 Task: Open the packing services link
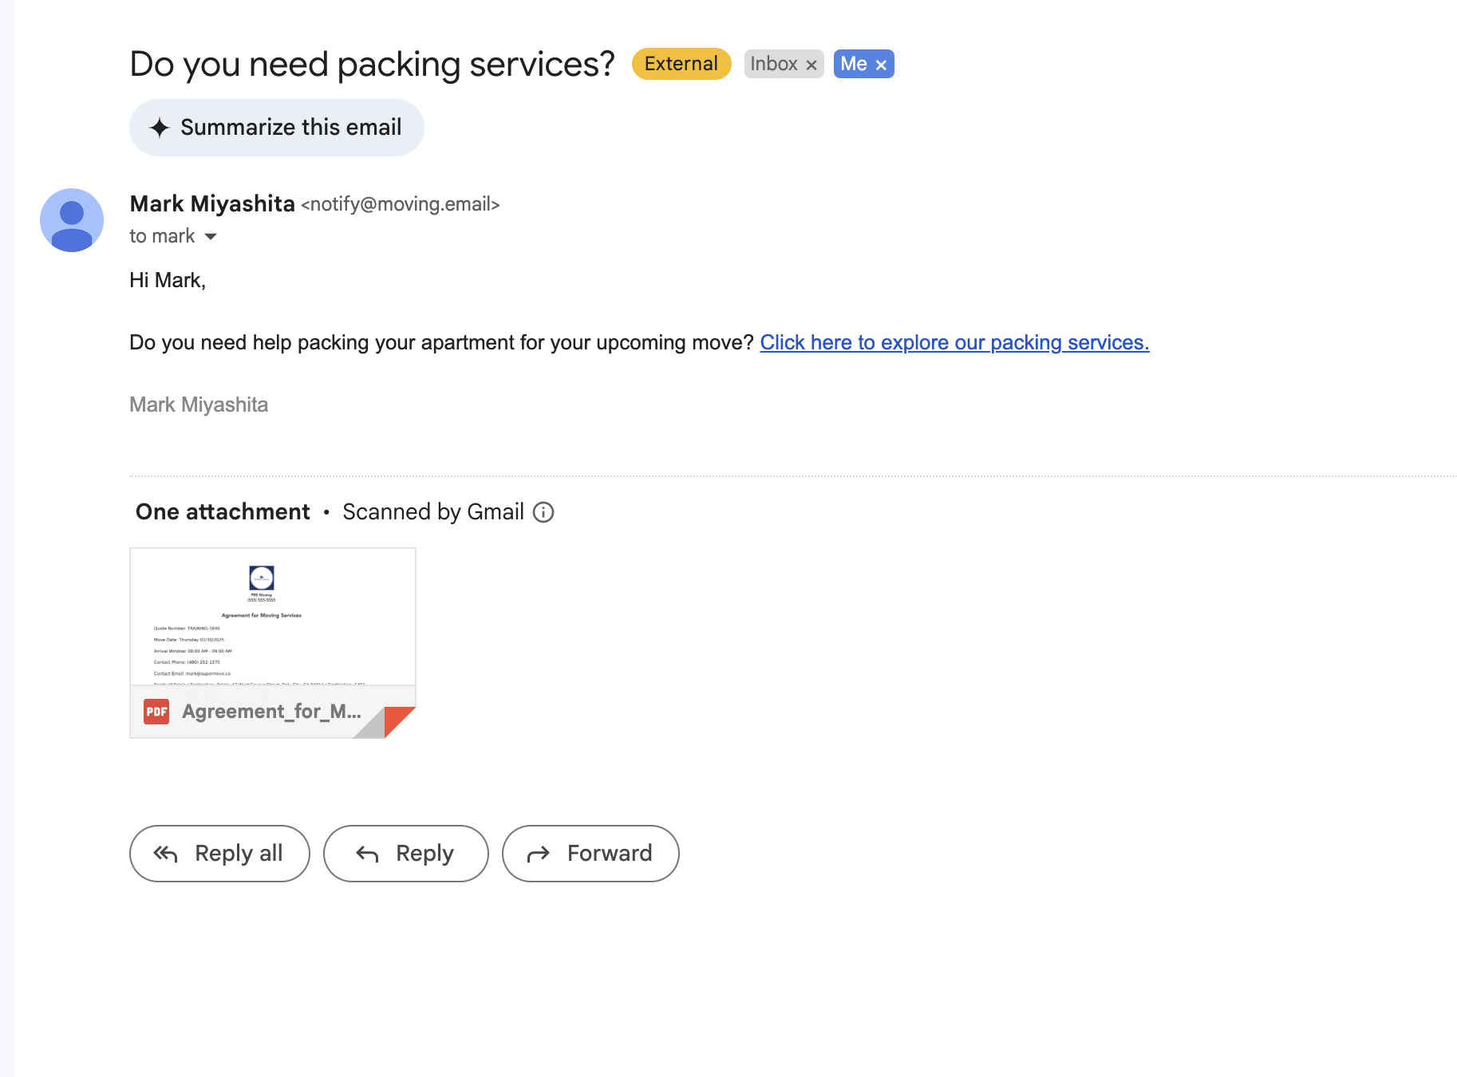coord(954,342)
